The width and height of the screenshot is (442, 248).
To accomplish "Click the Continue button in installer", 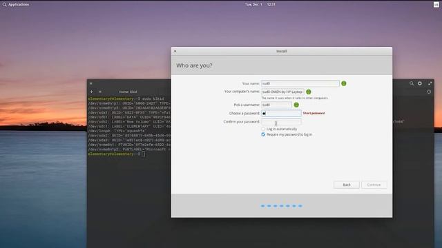I will [374, 185].
